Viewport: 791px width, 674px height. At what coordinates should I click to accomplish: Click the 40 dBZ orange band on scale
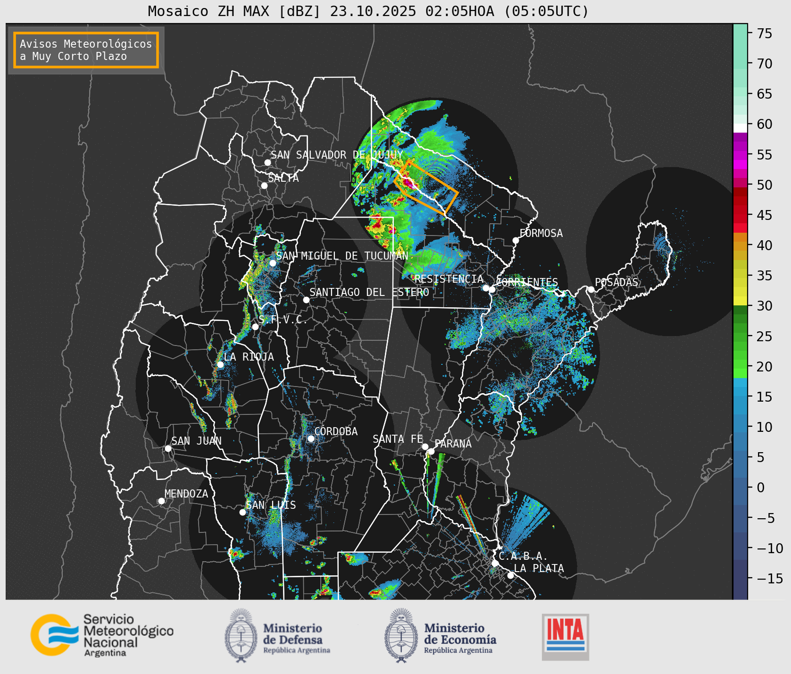pos(740,245)
